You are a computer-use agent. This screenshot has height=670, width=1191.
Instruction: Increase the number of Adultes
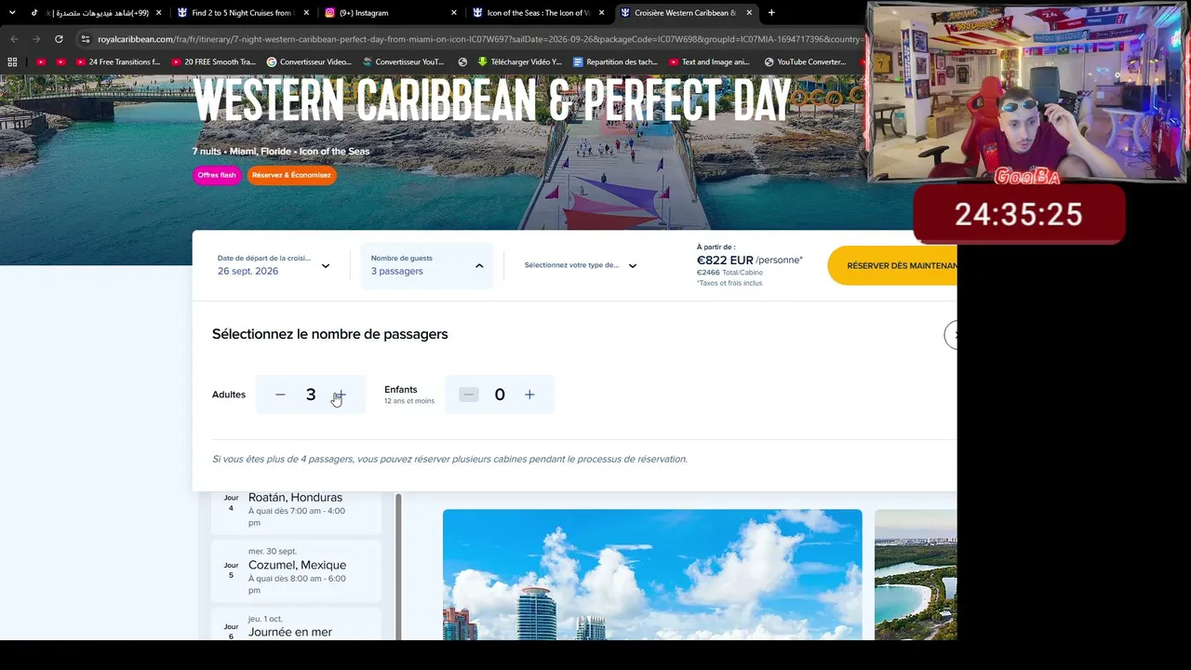coord(341,395)
